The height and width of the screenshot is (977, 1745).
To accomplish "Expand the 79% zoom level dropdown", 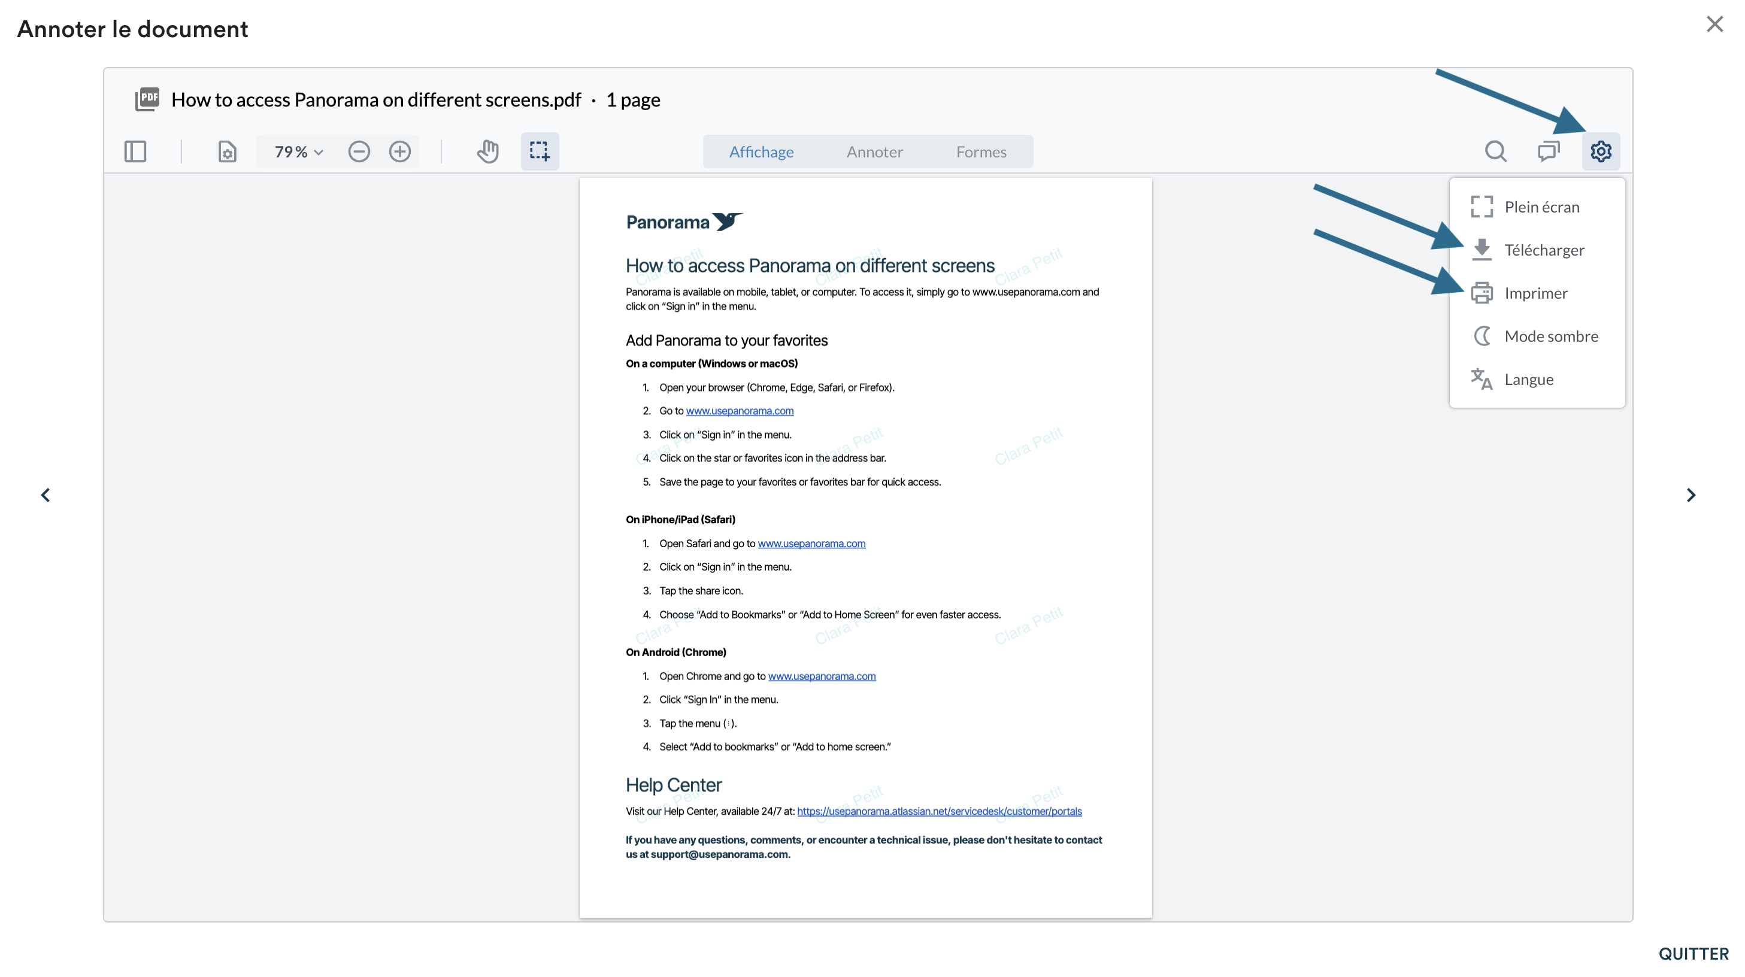I will point(298,151).
